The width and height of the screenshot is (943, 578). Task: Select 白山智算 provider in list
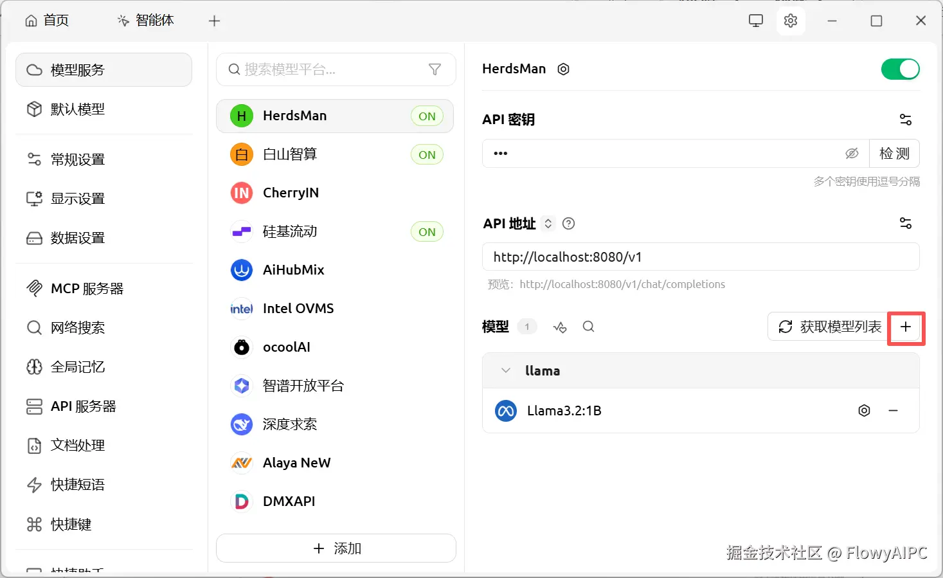point(335,154)
